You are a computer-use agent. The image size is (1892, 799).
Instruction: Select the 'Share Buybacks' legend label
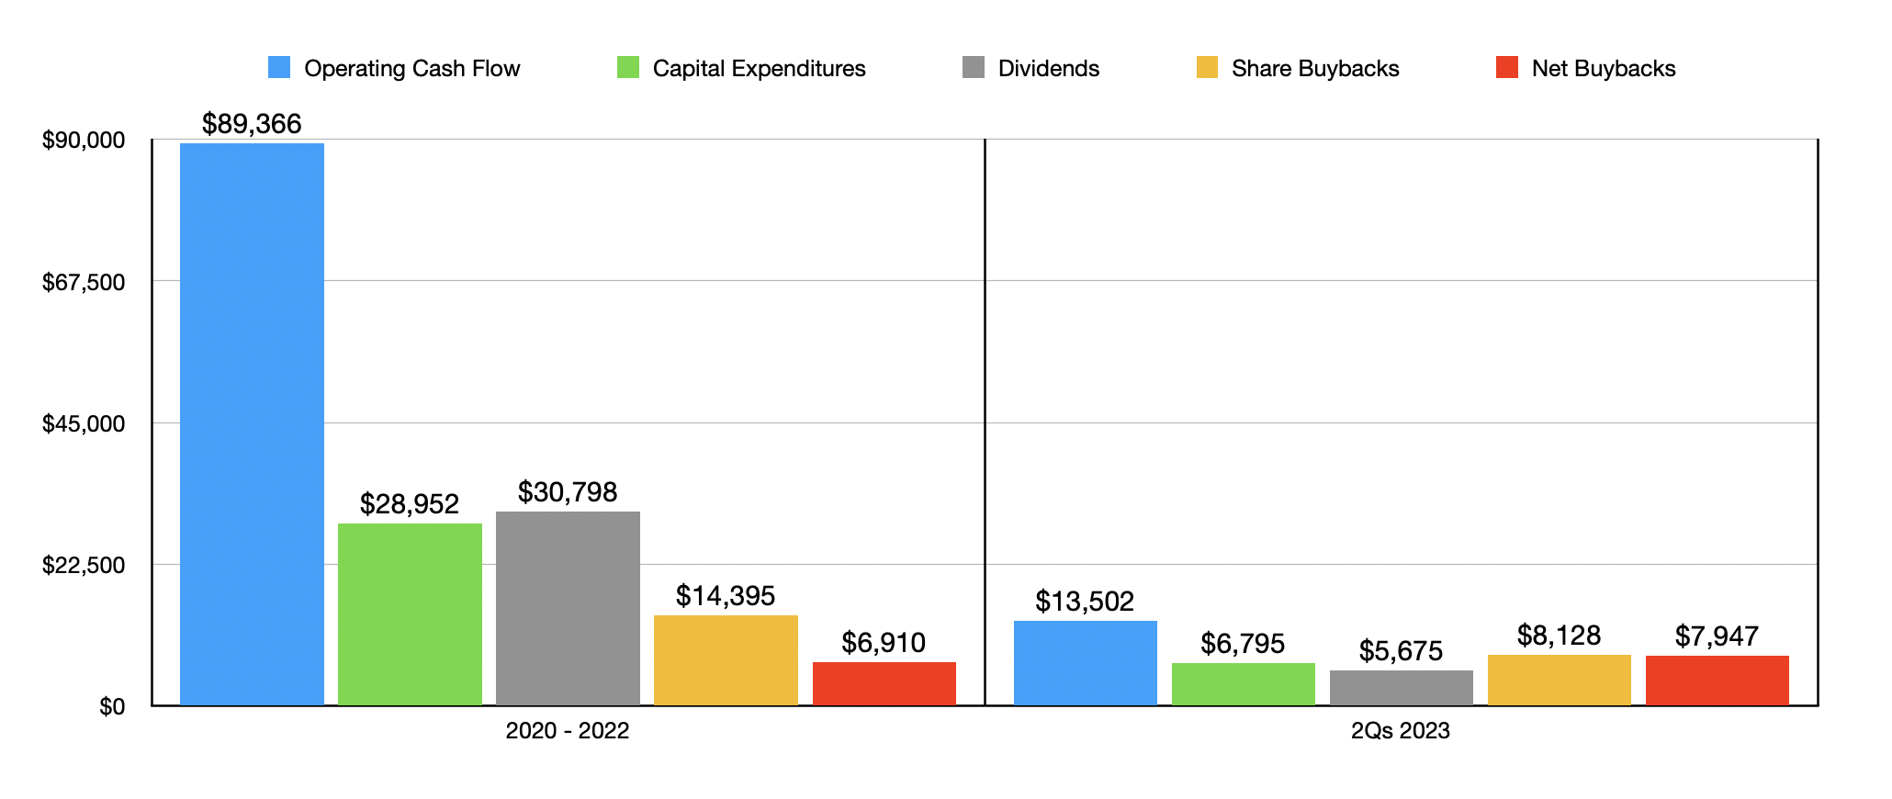pos(1315,69)
